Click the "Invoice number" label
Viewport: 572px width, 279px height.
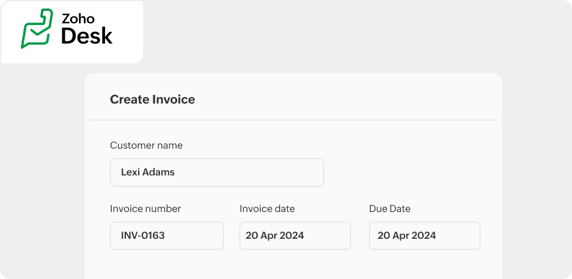[145, 209]
